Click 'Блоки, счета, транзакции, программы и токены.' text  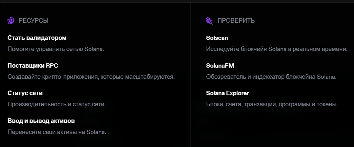(272, 104)
